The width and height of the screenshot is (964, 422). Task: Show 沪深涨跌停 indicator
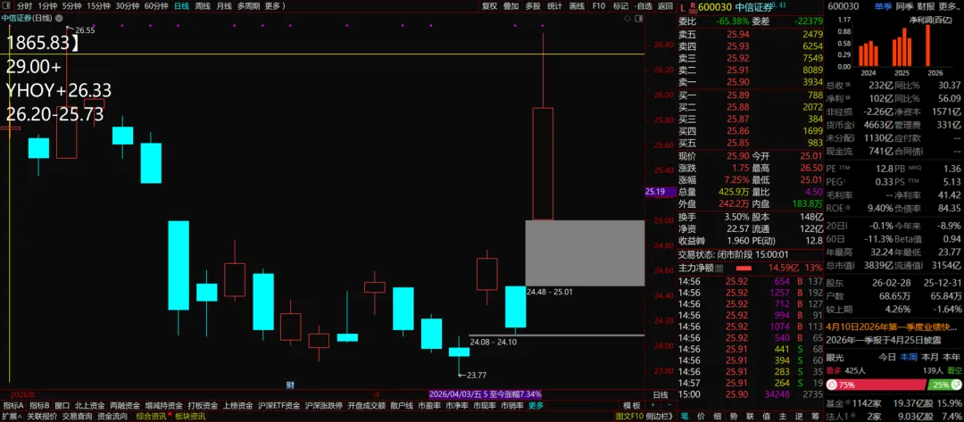(x=324, y=405)
